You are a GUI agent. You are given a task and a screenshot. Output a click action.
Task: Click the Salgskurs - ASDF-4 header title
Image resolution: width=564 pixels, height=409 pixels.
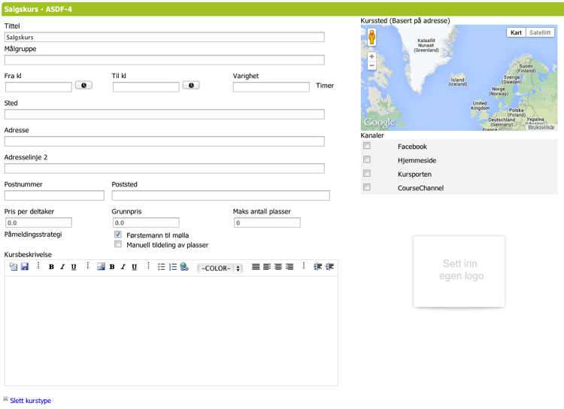point(38,9)
